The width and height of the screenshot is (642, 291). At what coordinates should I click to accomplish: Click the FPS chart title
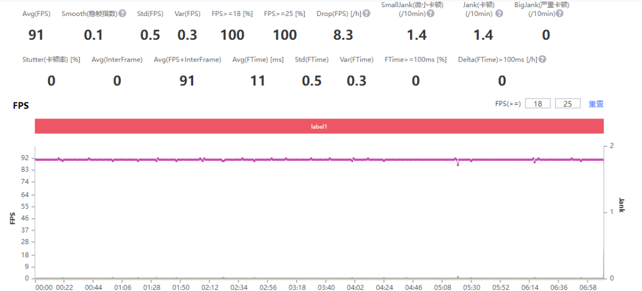point(20,105)
